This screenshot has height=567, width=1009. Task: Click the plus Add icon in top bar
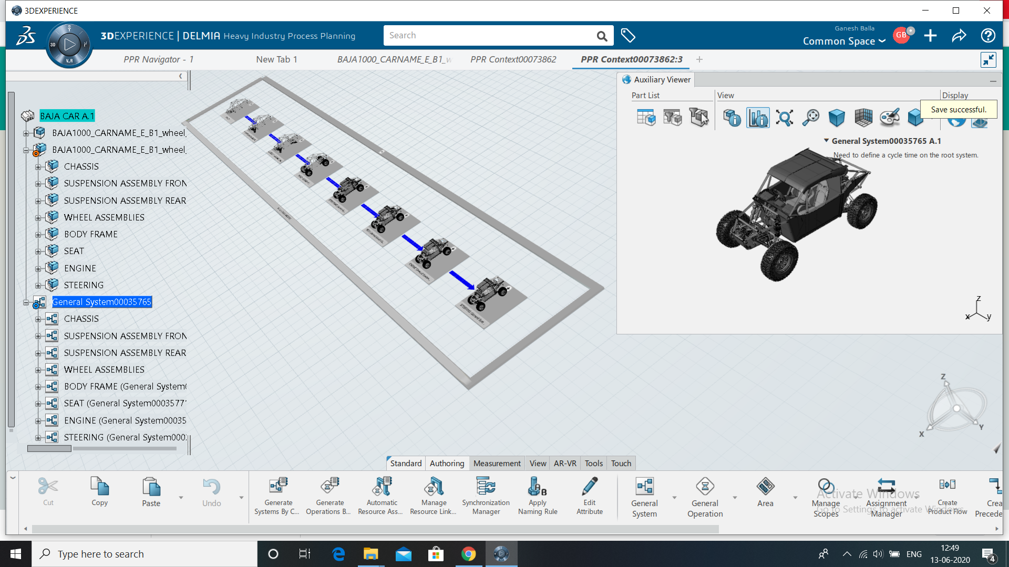click(930, 36)
